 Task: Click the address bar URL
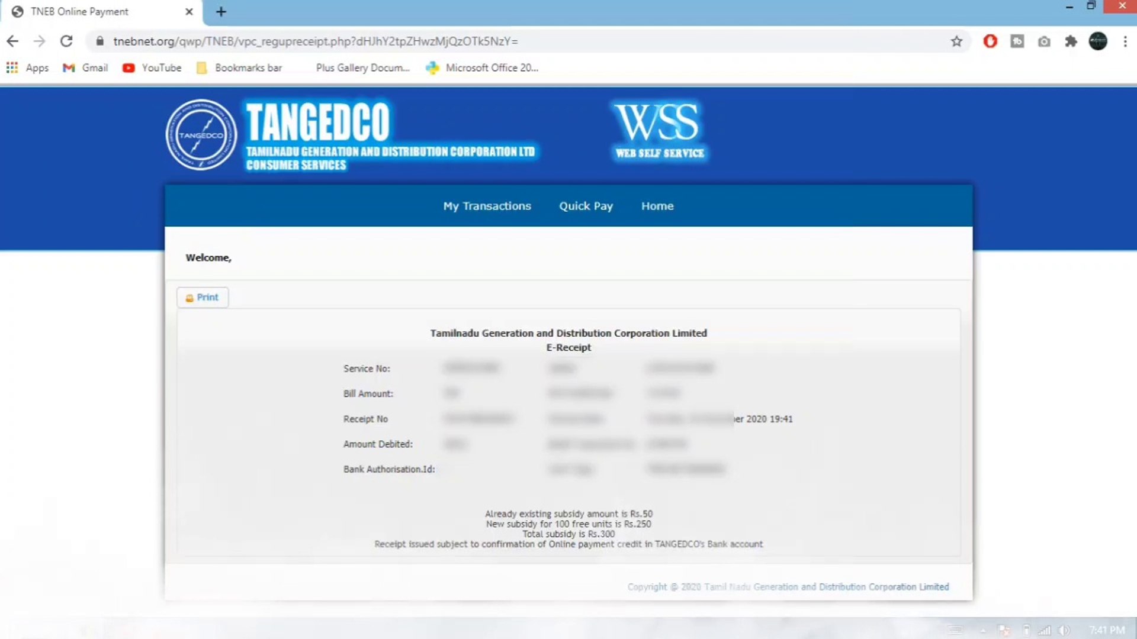[316, 41]
